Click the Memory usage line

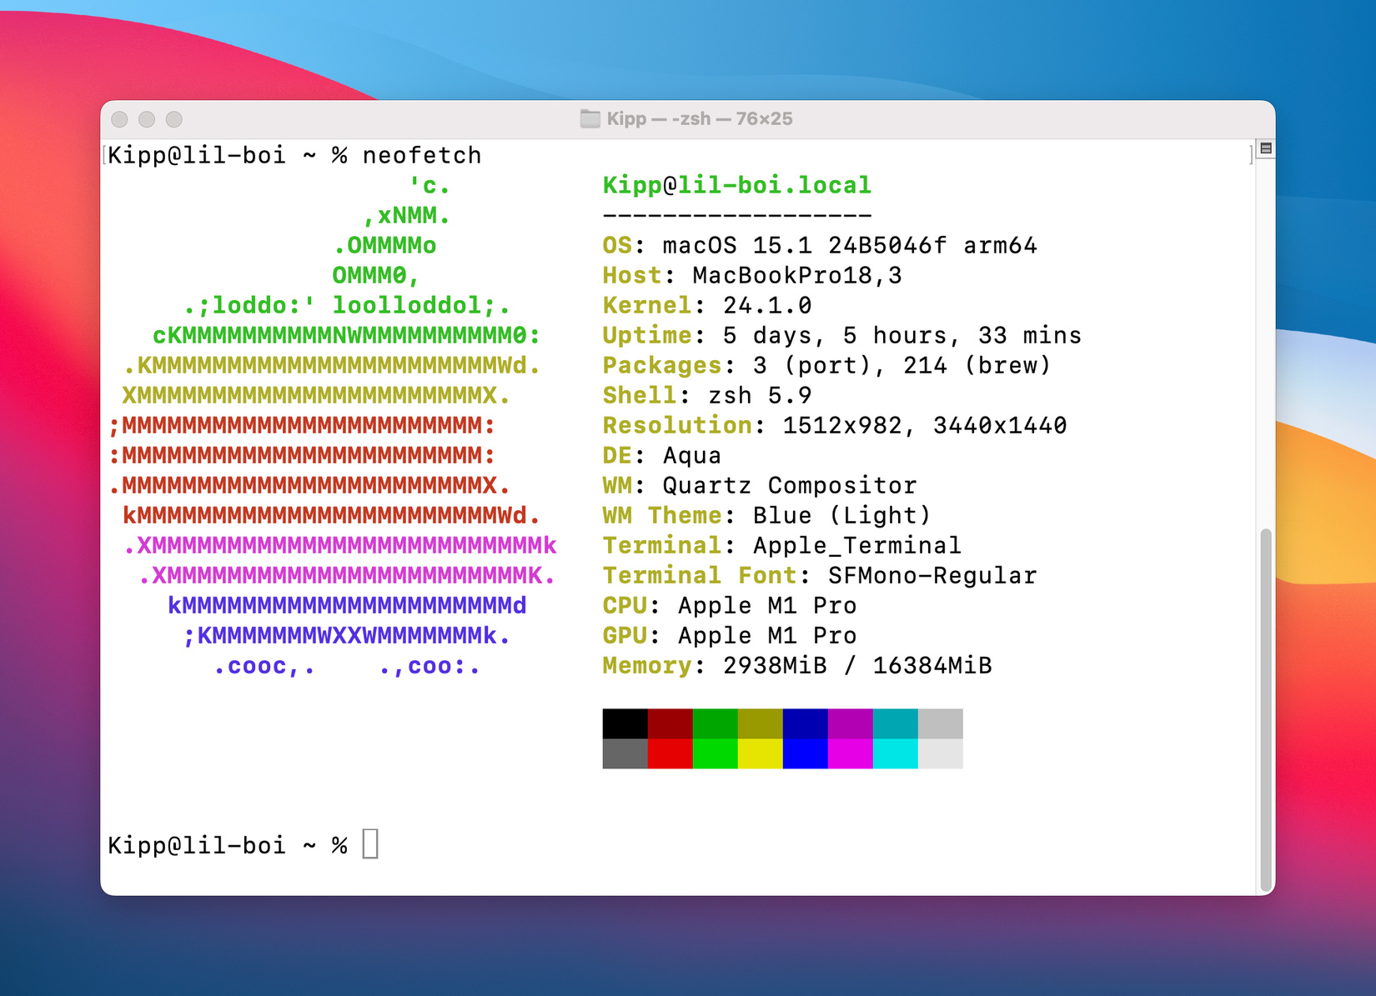[796, 666]
